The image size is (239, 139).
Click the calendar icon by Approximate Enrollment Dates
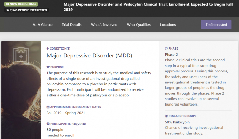pyautogui.click(x=48, y=107)
